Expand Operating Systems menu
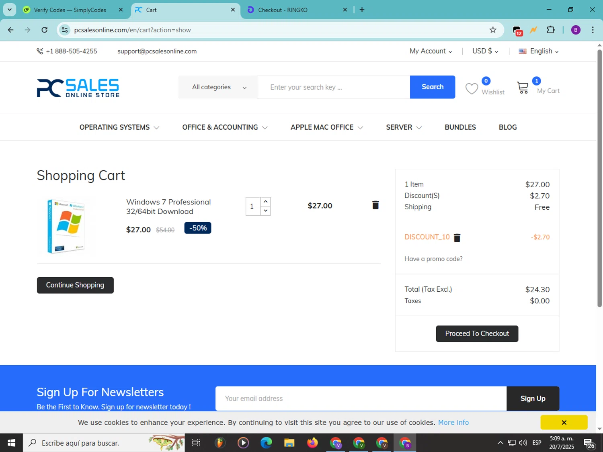This screenshot has width=603, height=452. (x=119, y=127)
